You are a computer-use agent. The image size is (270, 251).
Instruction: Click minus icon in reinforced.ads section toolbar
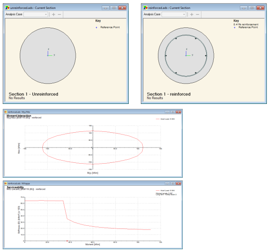coord(198,14)
